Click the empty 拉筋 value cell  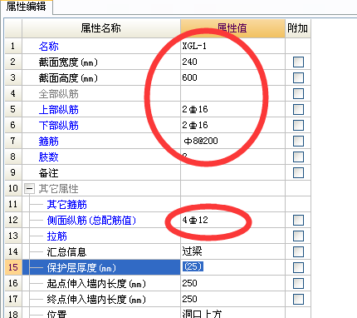[232, 236]
